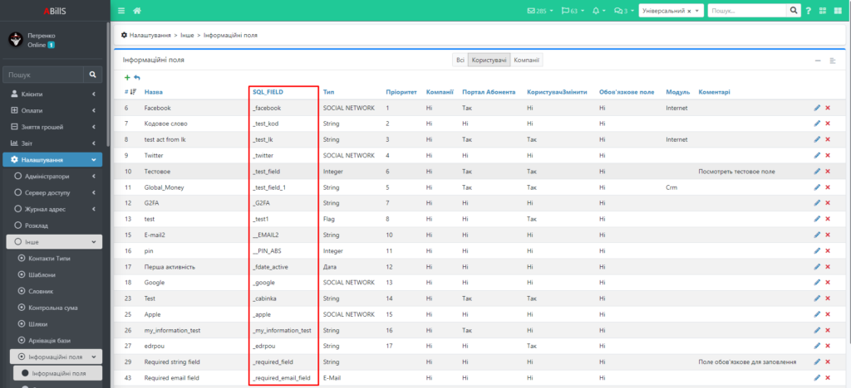Sort table by Пріоритет column header
The image size is (851, 388).
point(401,91)
